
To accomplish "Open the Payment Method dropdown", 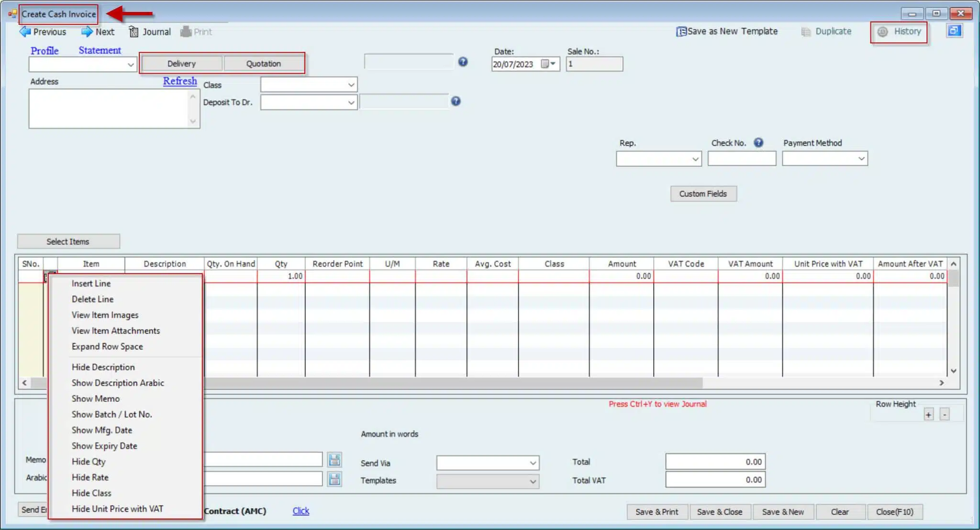I will pyautogui.click(x=861, y=159).
